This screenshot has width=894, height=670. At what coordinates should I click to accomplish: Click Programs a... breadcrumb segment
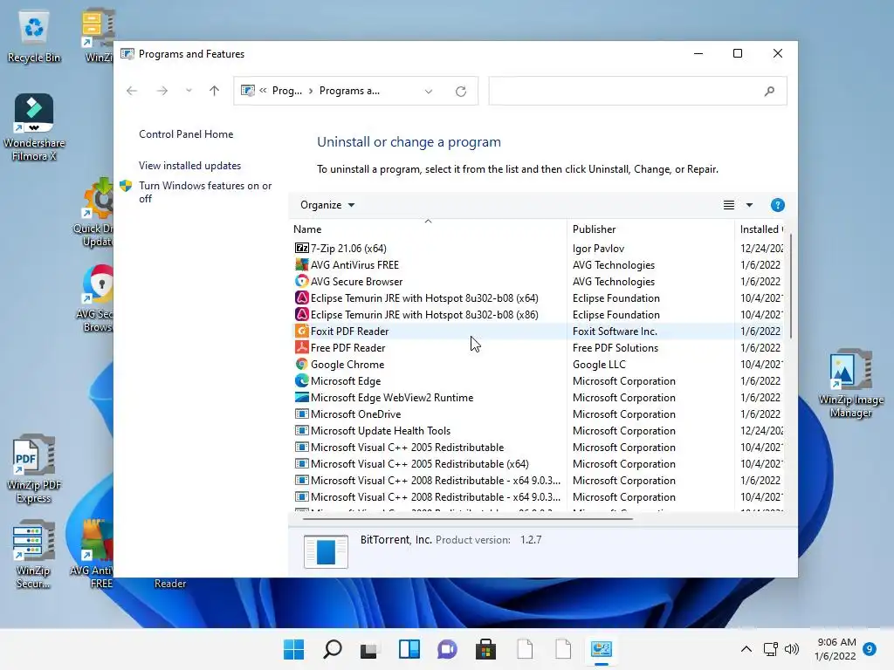pyautogui.click(x=349, y=91)
